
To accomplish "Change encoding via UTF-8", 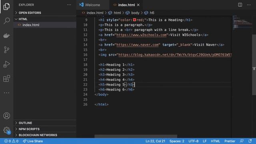I will [194, 141].
